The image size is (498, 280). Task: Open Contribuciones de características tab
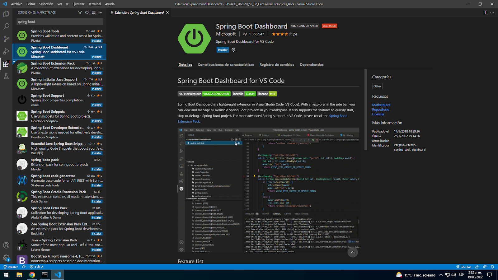tap(226, 65)
